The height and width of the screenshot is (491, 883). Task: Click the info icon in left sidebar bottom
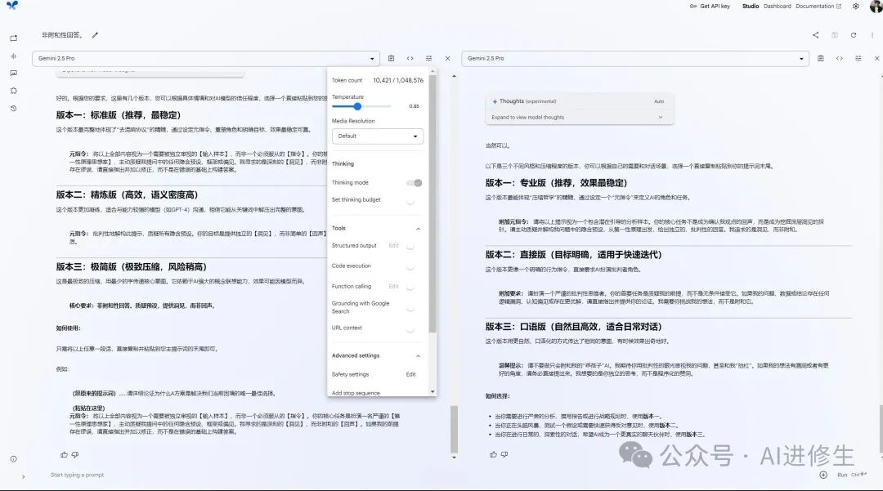pyautogui.click(x=14, y=459)
